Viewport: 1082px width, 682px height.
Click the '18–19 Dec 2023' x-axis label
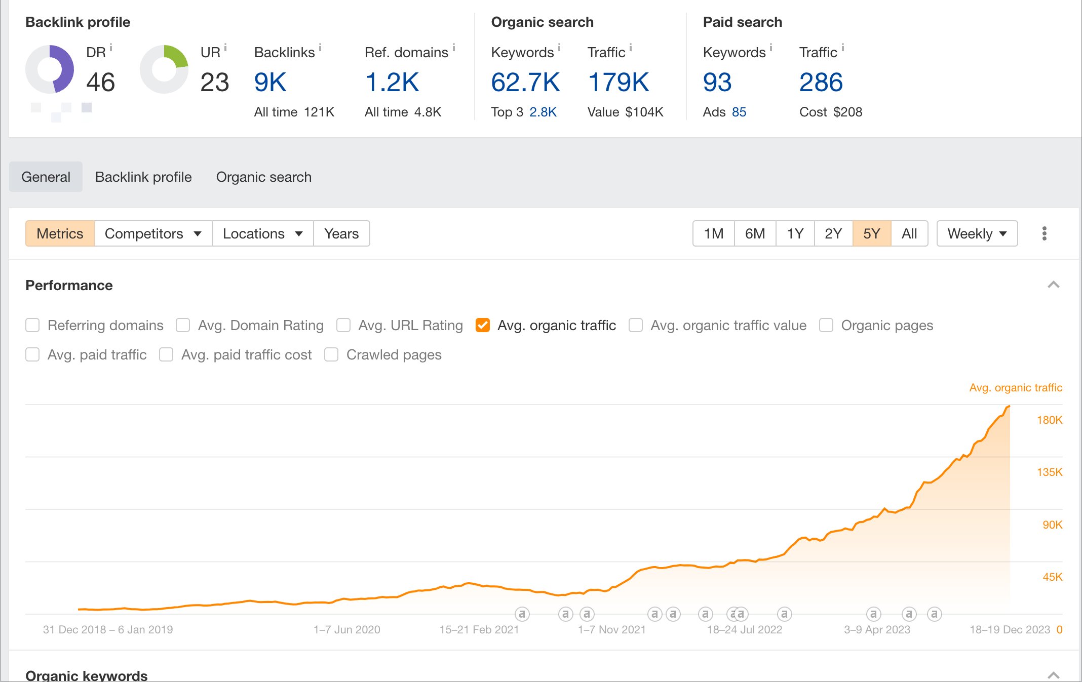(x=1010, y=629)
